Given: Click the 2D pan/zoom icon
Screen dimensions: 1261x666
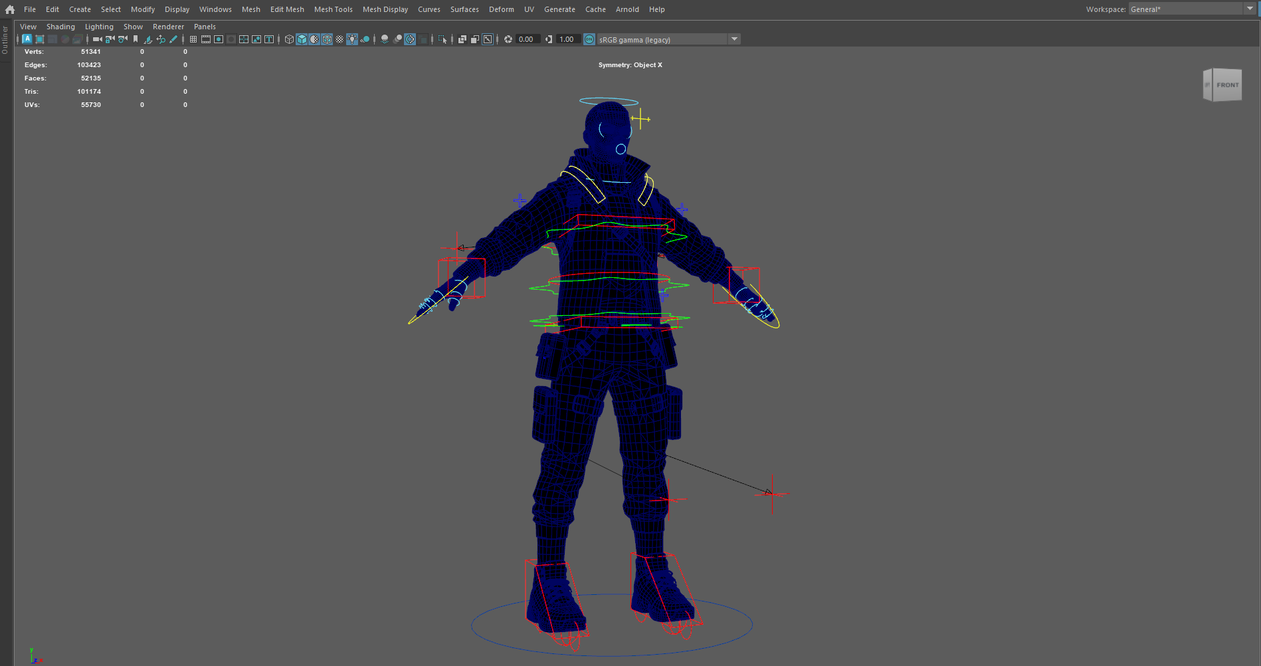Looking at the screenshot, I should pyautogui.click(x=161, y=39).
